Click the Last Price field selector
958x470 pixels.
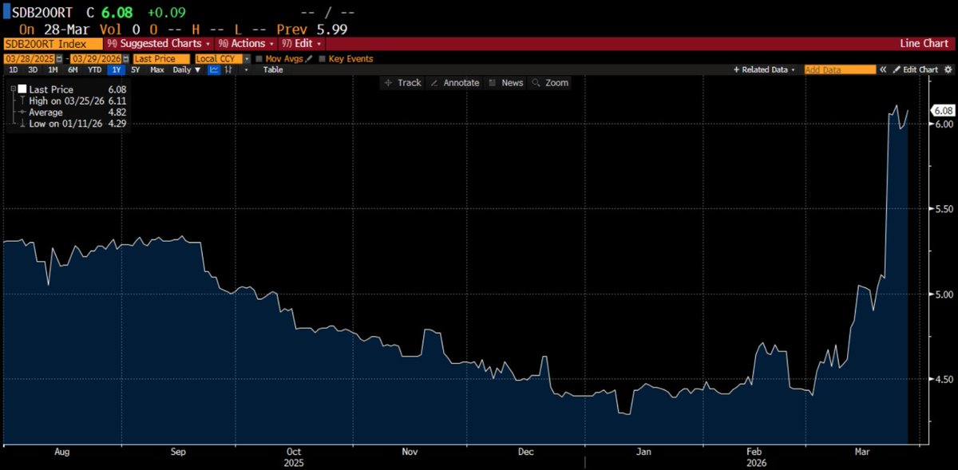coord(161,59)
